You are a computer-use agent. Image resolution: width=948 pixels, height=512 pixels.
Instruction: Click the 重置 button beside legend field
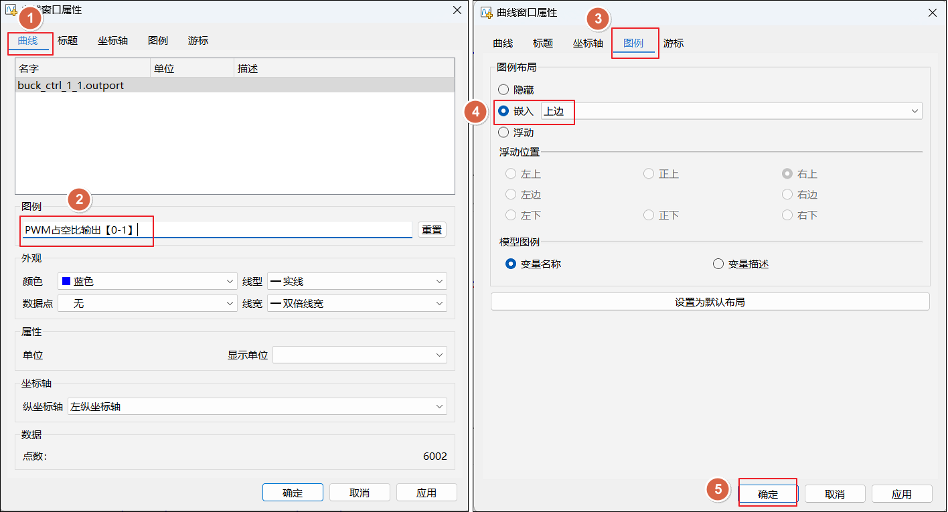(x=432, y=230)
